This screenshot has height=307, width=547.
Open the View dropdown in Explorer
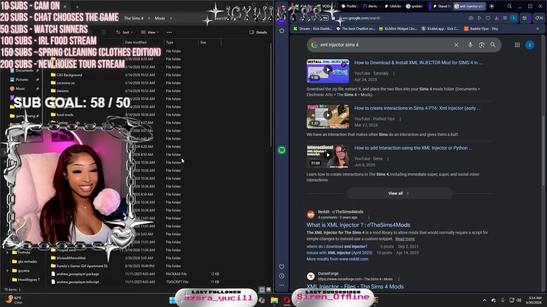pos(150,32)
